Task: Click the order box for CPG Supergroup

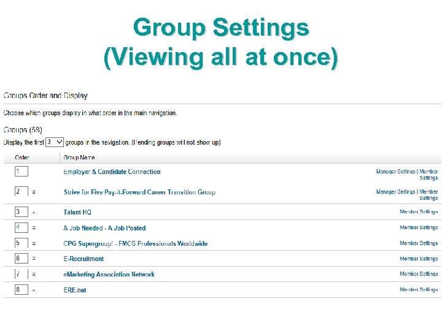Action: coord(21,243)
